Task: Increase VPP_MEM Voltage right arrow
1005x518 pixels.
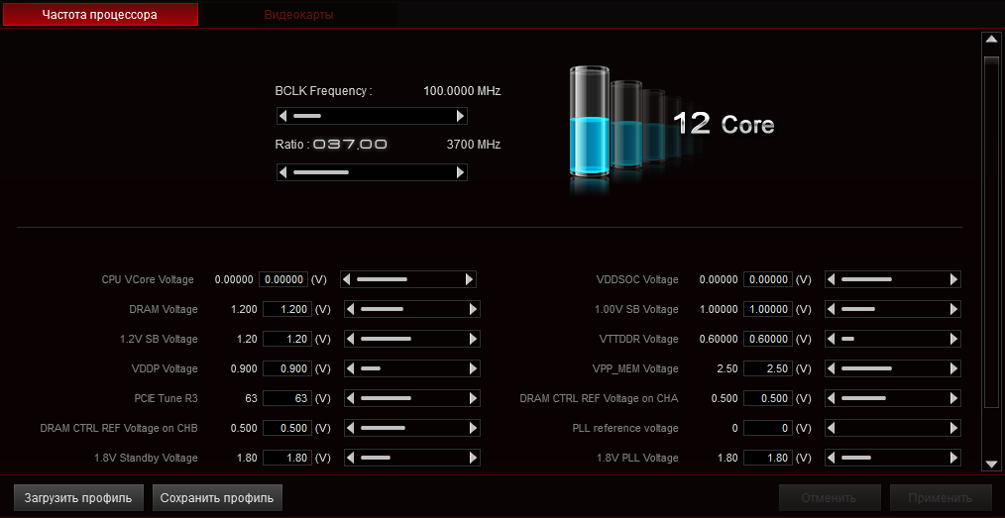Action: (953, 368)
